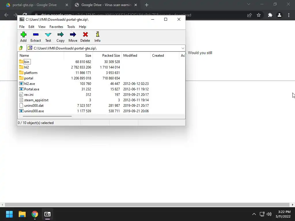Open network status in tray
This screenshot has width=295, height=221.
click(x=262, y=214)
